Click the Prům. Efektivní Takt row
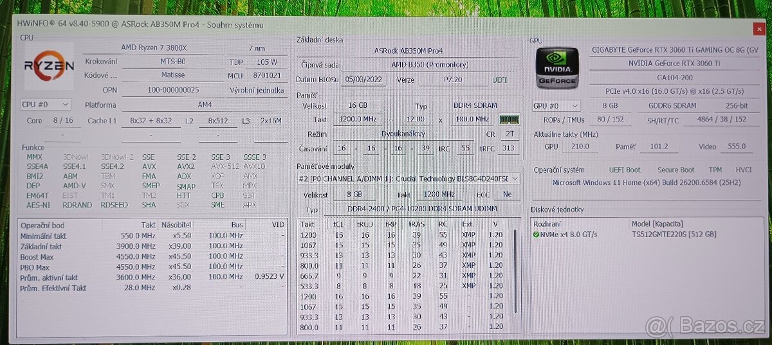Image resolution: width=772 pixels, height=345 pixels. click(152, 288)
